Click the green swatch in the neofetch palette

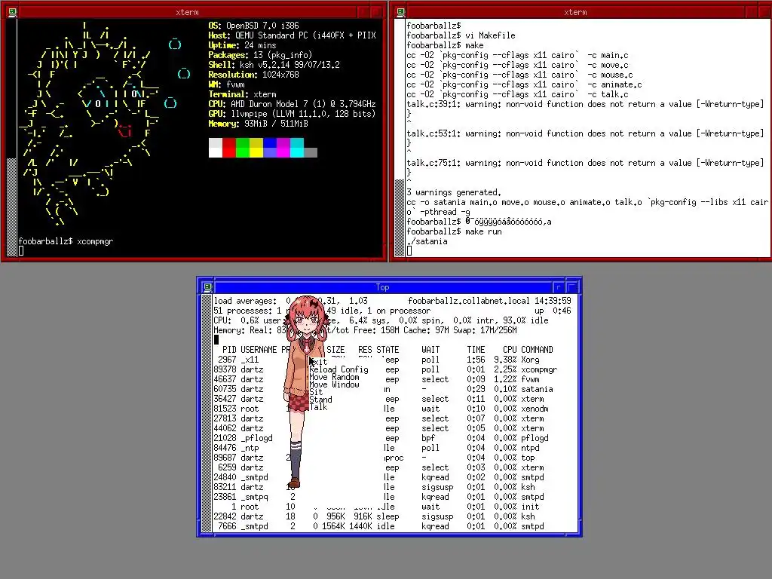243,148
